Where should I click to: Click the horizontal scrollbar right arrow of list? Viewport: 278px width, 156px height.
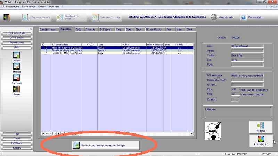click(191, 133)
